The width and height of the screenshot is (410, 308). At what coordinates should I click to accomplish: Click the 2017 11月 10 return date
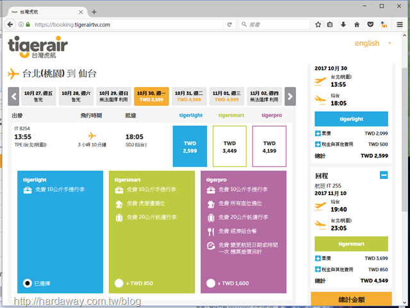[331, 193]
